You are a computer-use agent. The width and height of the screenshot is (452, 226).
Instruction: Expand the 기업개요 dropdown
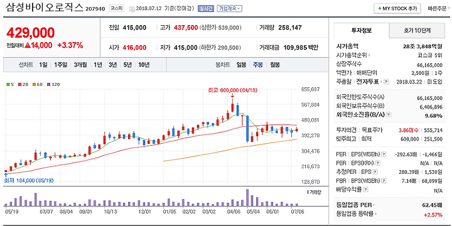(230, 8)
